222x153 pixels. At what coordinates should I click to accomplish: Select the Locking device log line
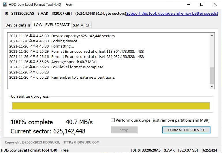point(45,41)
